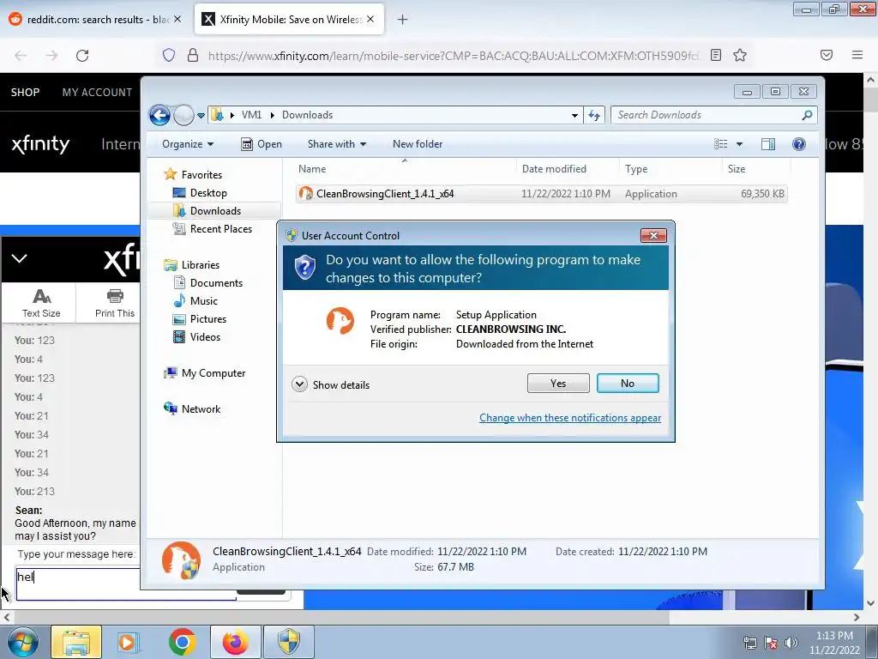This screenshot has width=878, height=659.
Task: Click VM1 in address breadcrumb
Action: (x=251, y=115)
